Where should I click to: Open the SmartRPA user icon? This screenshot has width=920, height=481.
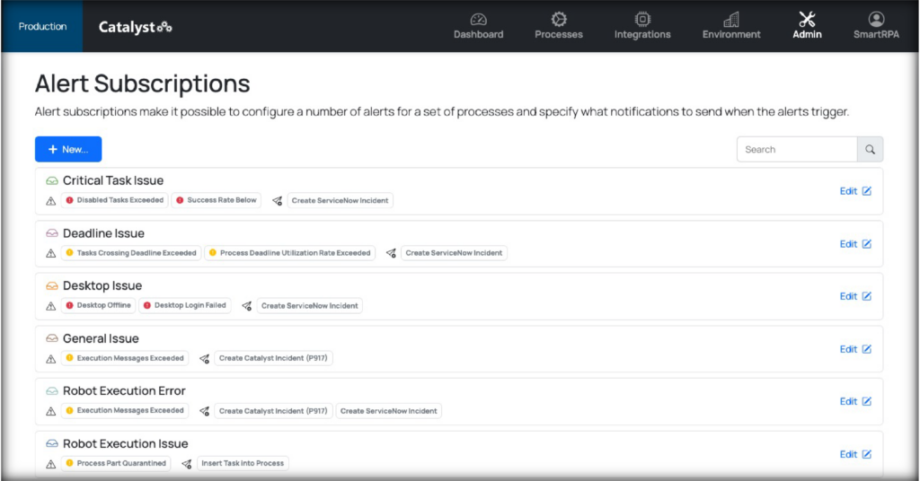[876, 19]
